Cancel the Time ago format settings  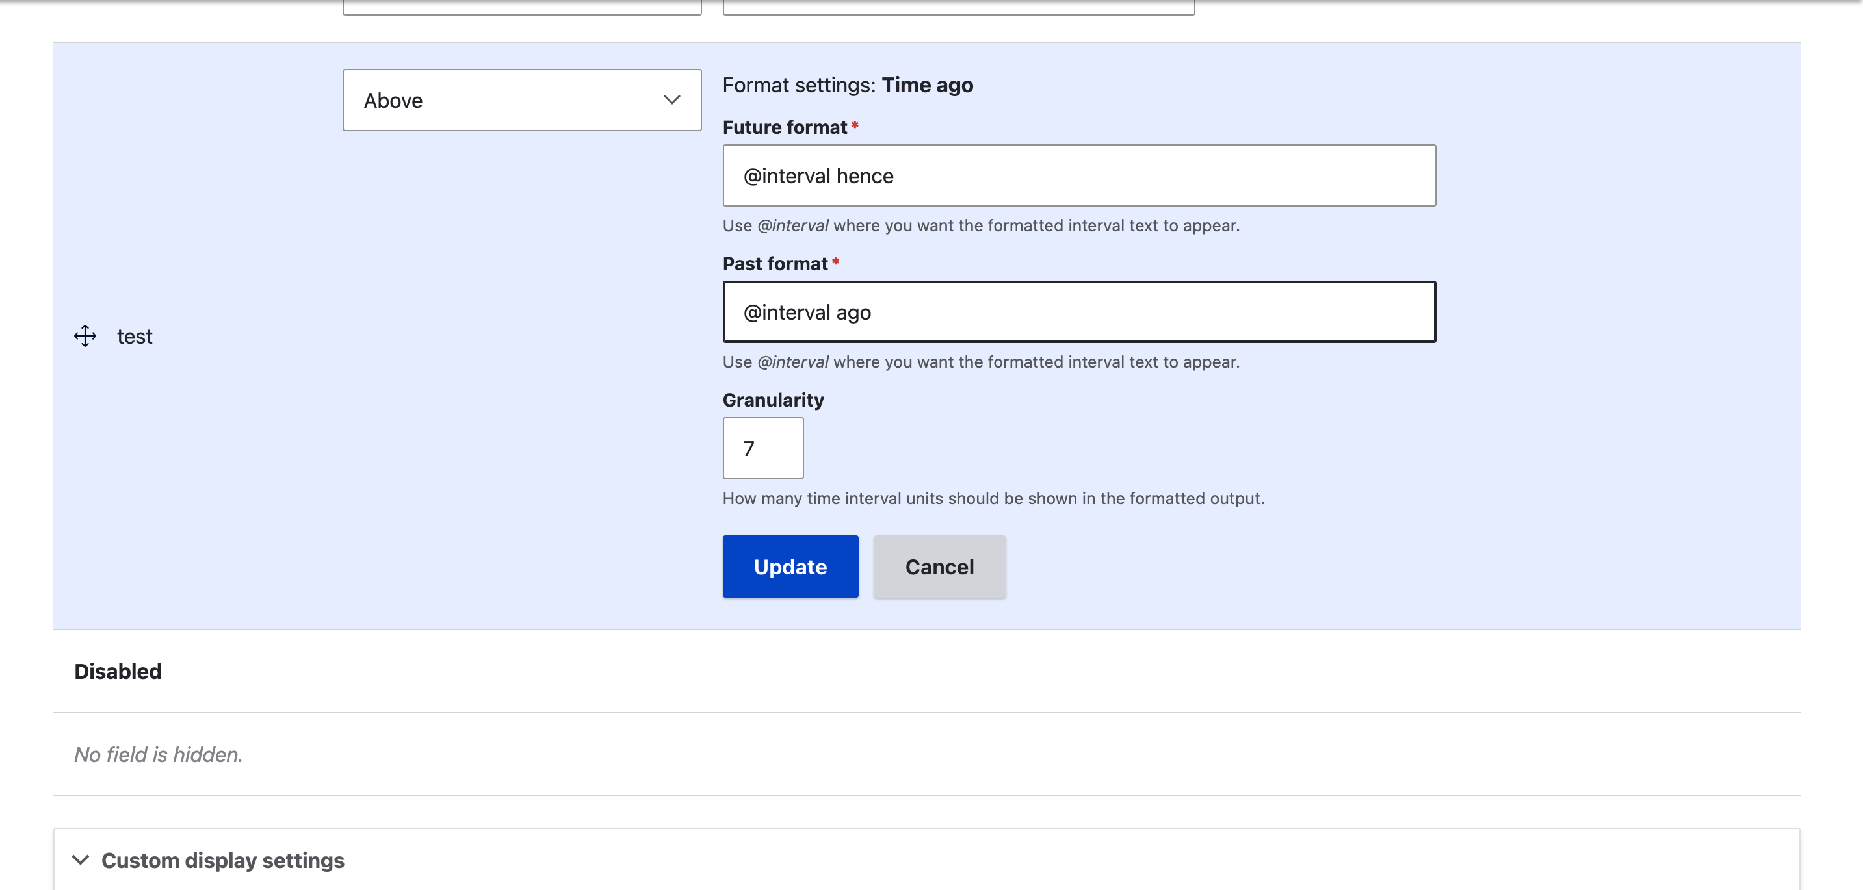[x=939, y=566]
